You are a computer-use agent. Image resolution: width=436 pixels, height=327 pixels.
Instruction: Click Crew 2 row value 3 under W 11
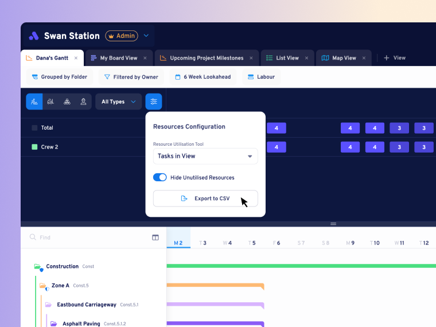[x=399, y=147]
